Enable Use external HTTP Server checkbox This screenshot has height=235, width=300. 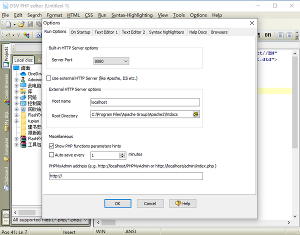(x=49, y=78)
